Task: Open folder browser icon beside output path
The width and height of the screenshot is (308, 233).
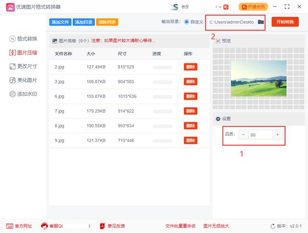Action: point(261,22)
